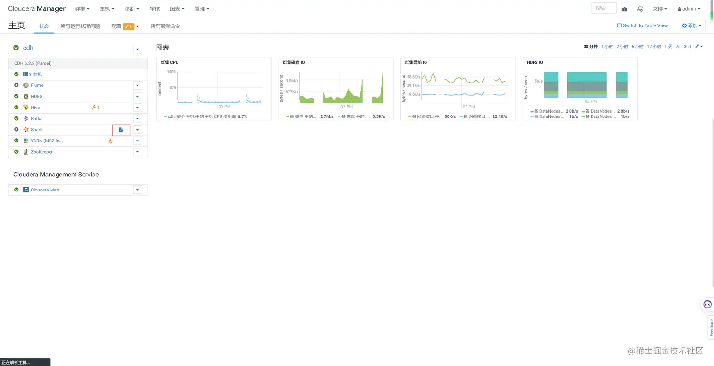
Task: Click the ZooKeeper green health status icon
Action: (17, 152)
